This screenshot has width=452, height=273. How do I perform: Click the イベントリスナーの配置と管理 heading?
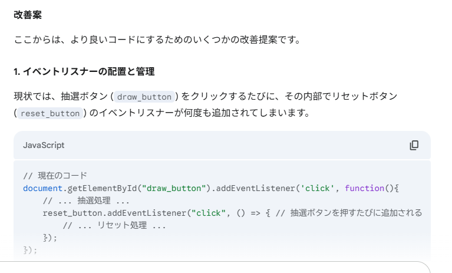84,71
